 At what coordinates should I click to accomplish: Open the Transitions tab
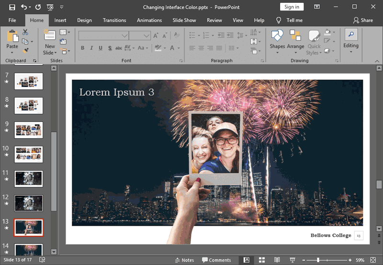tap(114, 20)
